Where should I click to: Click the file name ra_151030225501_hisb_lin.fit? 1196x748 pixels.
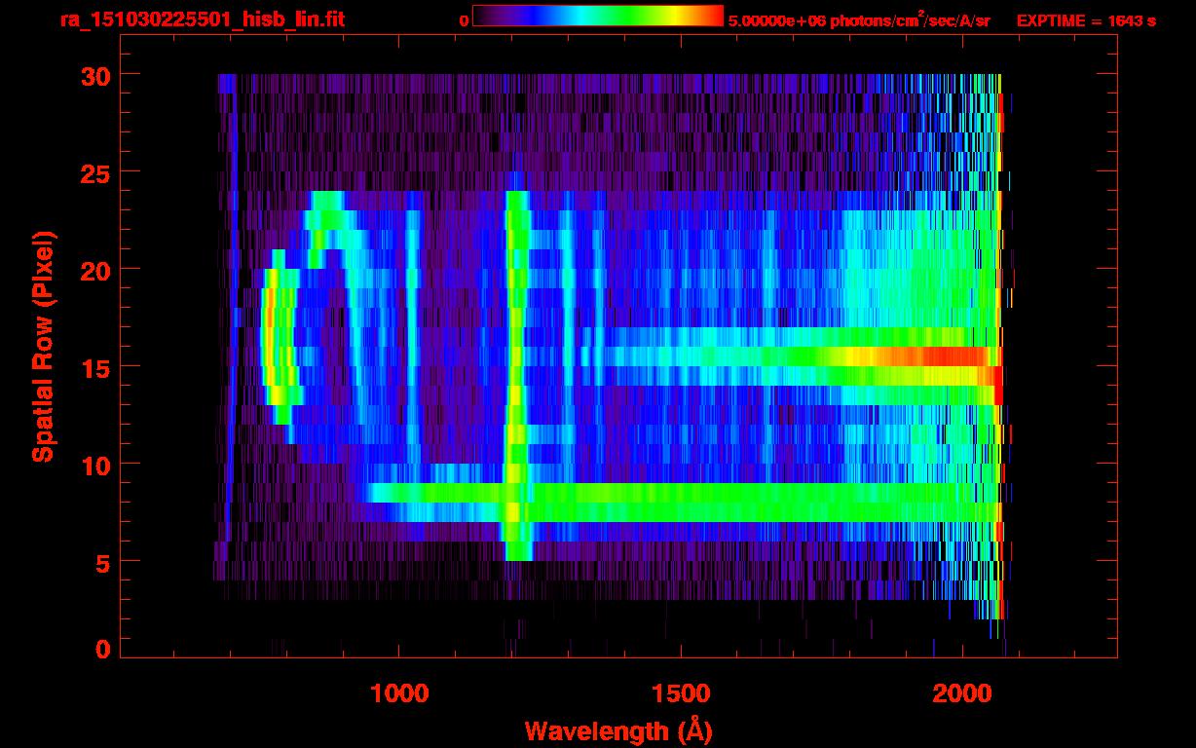(201, 19)
